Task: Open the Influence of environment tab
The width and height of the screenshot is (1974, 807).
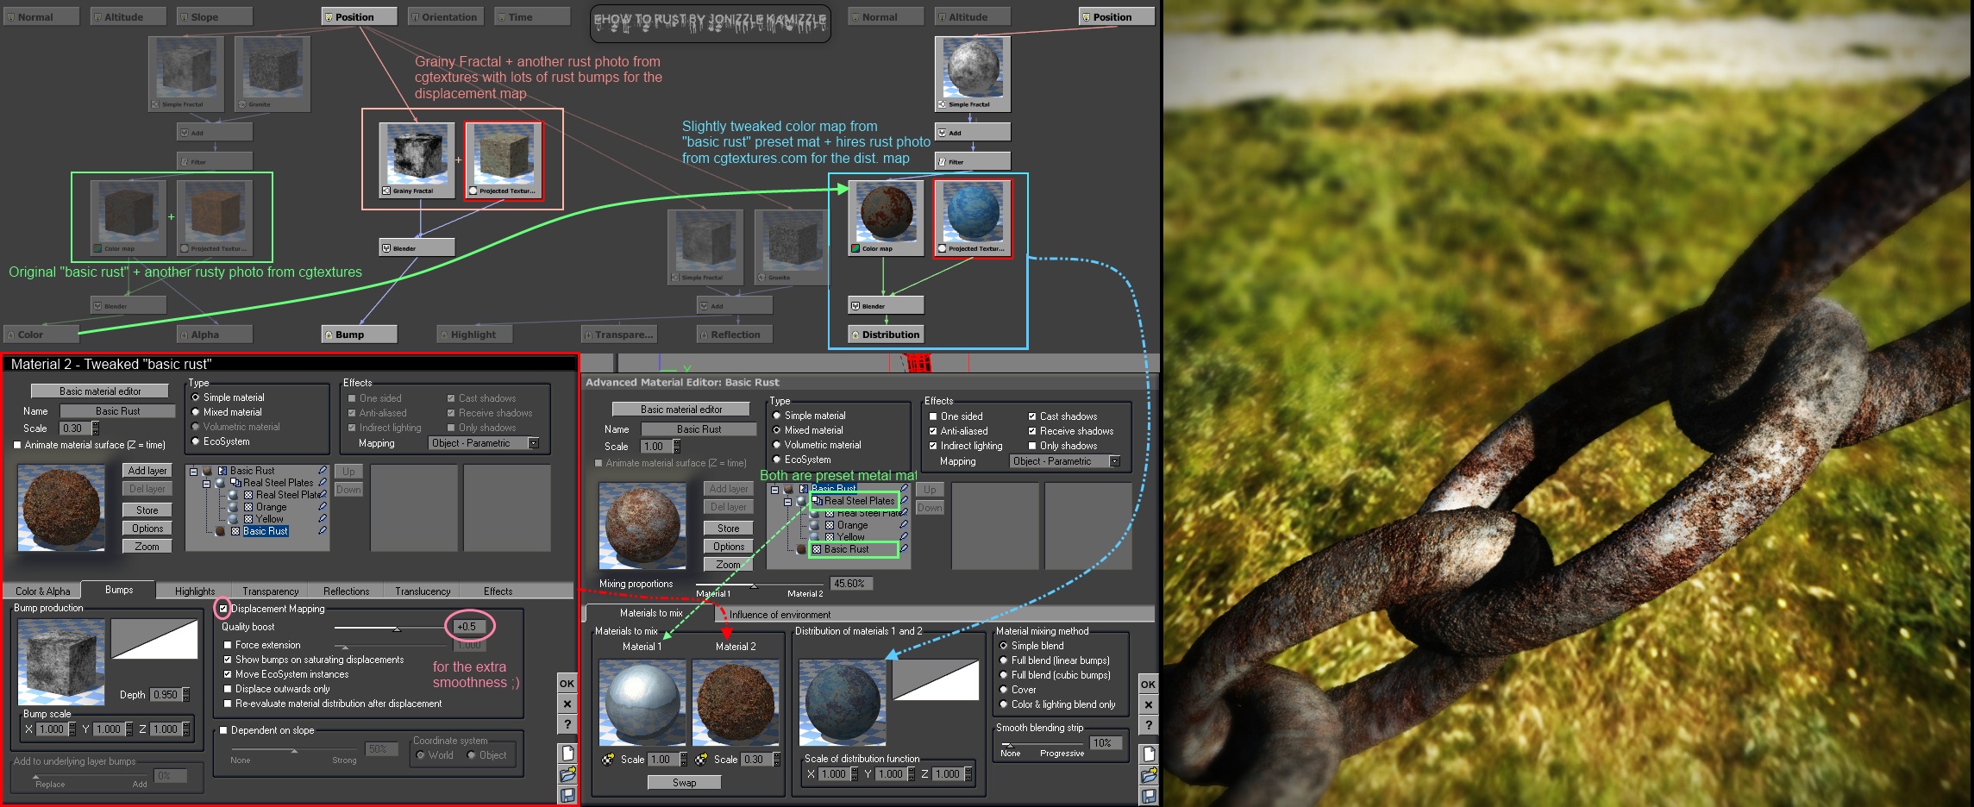Action: (x=780, y=615)
